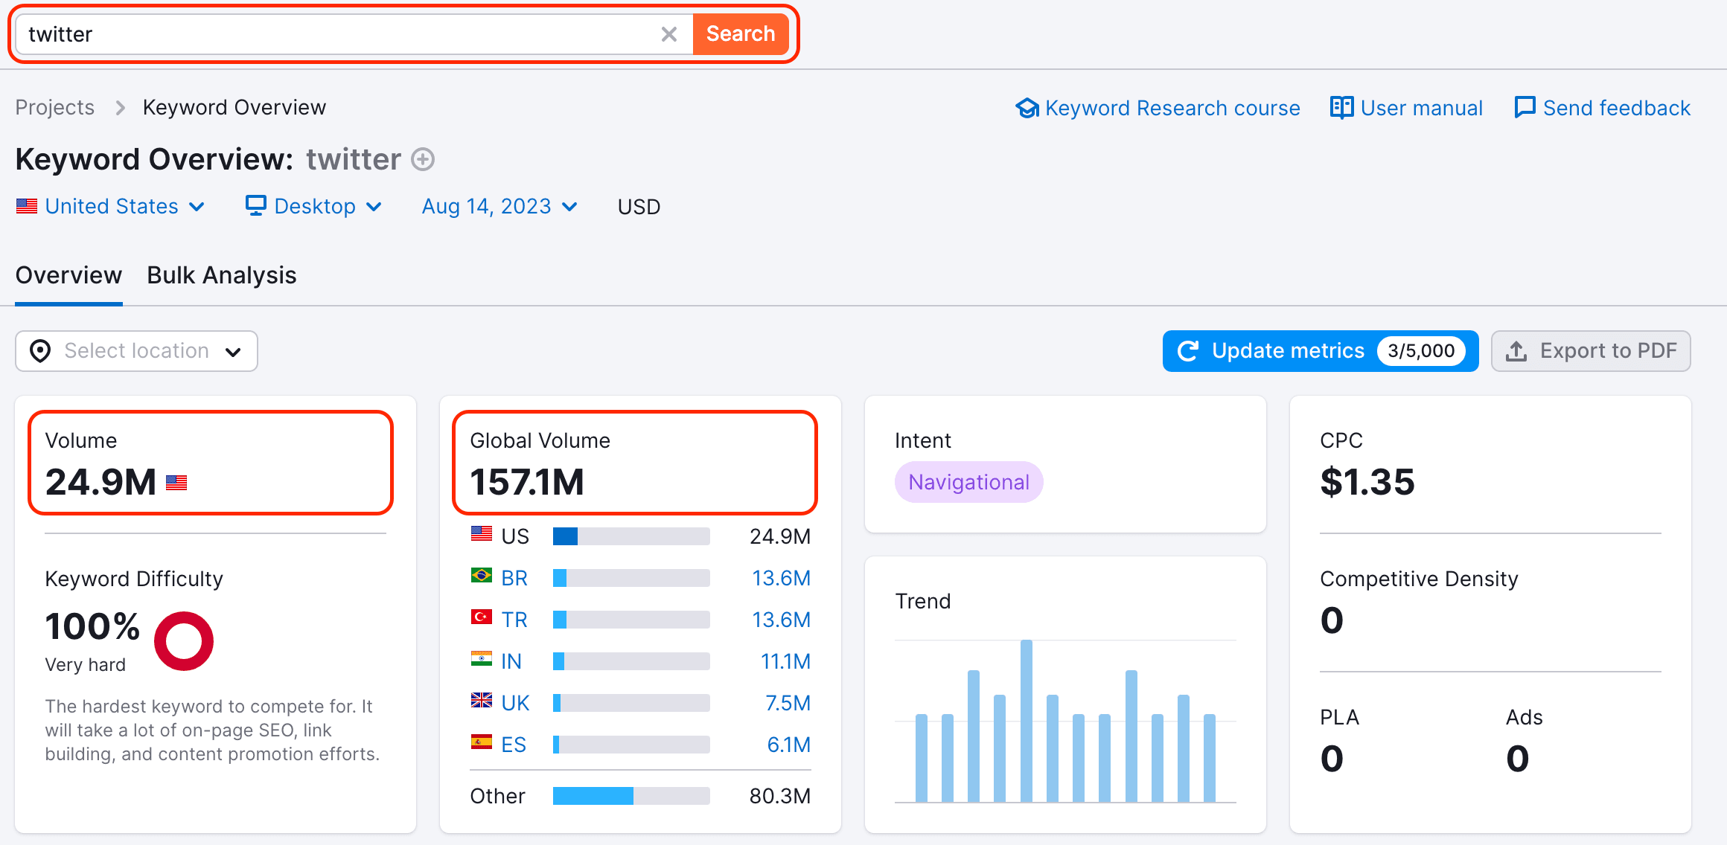Open the Keyword Research course link
1727x845 pixels.
pyautogui.click(x=1158, y=108)
